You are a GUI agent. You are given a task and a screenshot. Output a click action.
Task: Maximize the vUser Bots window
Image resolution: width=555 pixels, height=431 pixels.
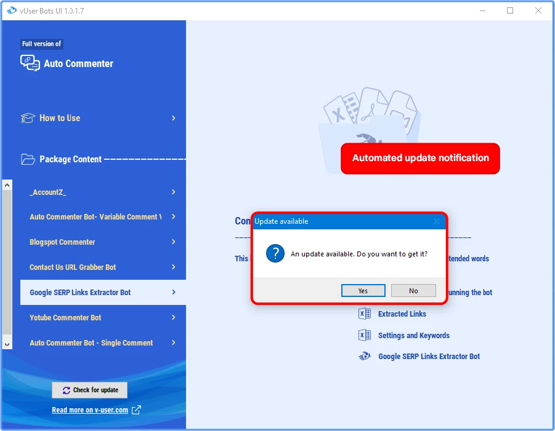click(x=510, y=10)
